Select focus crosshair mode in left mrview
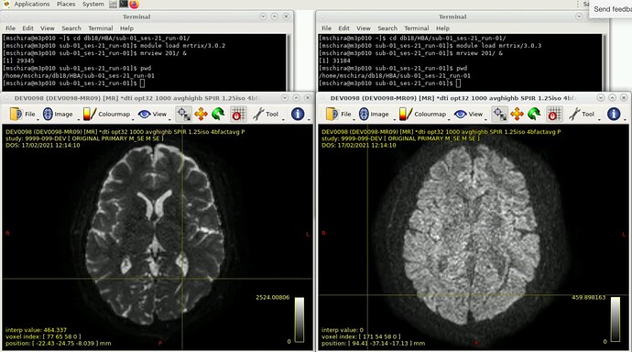This screenshot has height=352, width=632. pyautogui.click(x=184, y=114)
